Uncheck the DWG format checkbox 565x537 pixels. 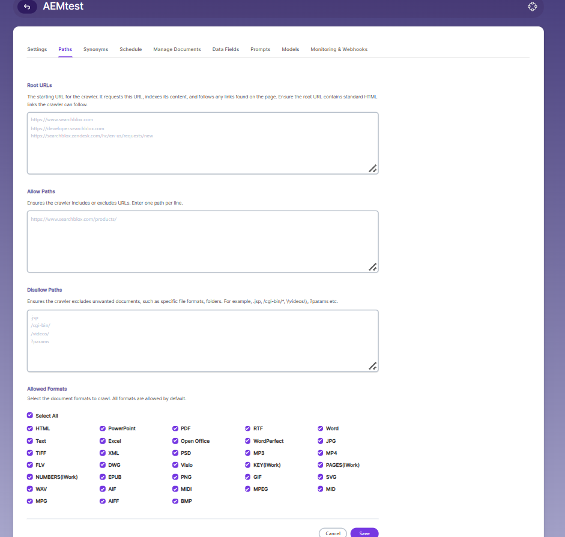click(x=103, y=465)
